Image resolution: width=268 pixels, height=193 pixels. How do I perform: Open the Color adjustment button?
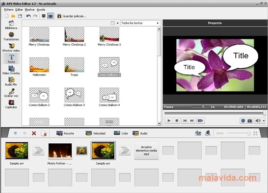click(121, 134)
